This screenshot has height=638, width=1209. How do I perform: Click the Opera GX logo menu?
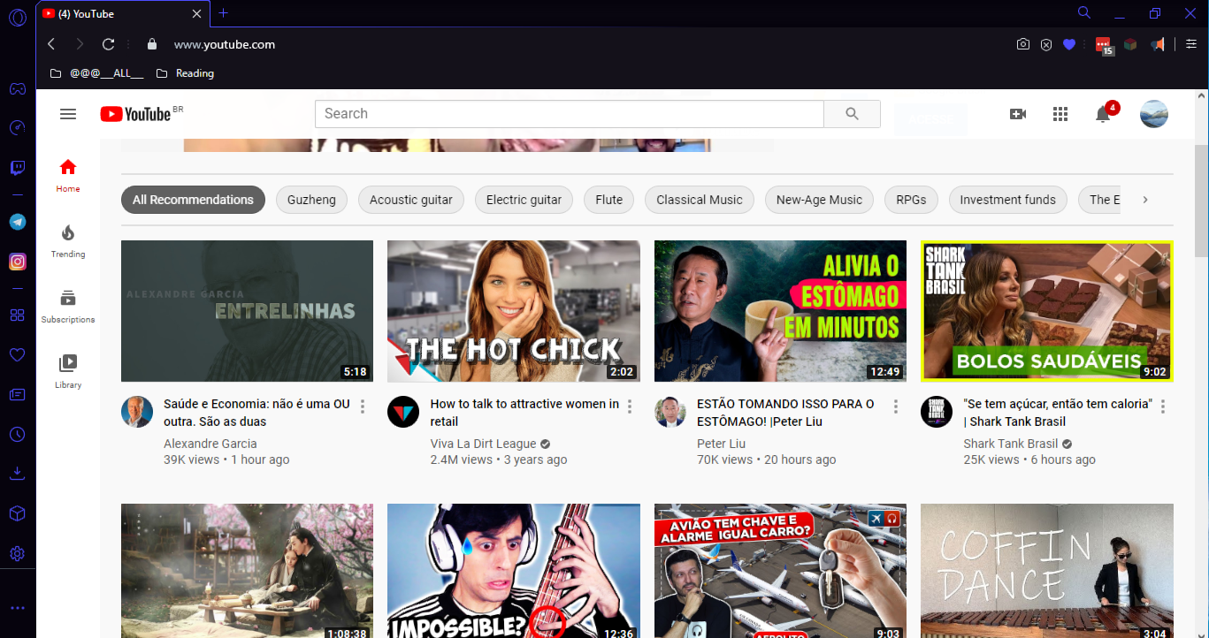(x=18, y=17)
